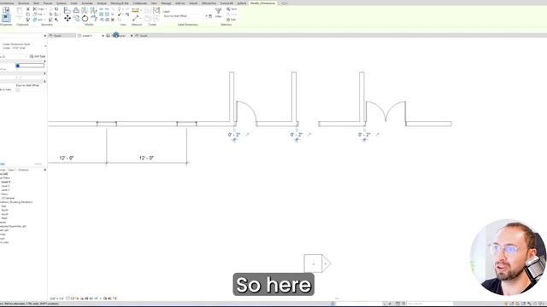Viewport: 547px width, 307px height.
Task: Open the Annotate ribbon tab
Action: (87, 3)
